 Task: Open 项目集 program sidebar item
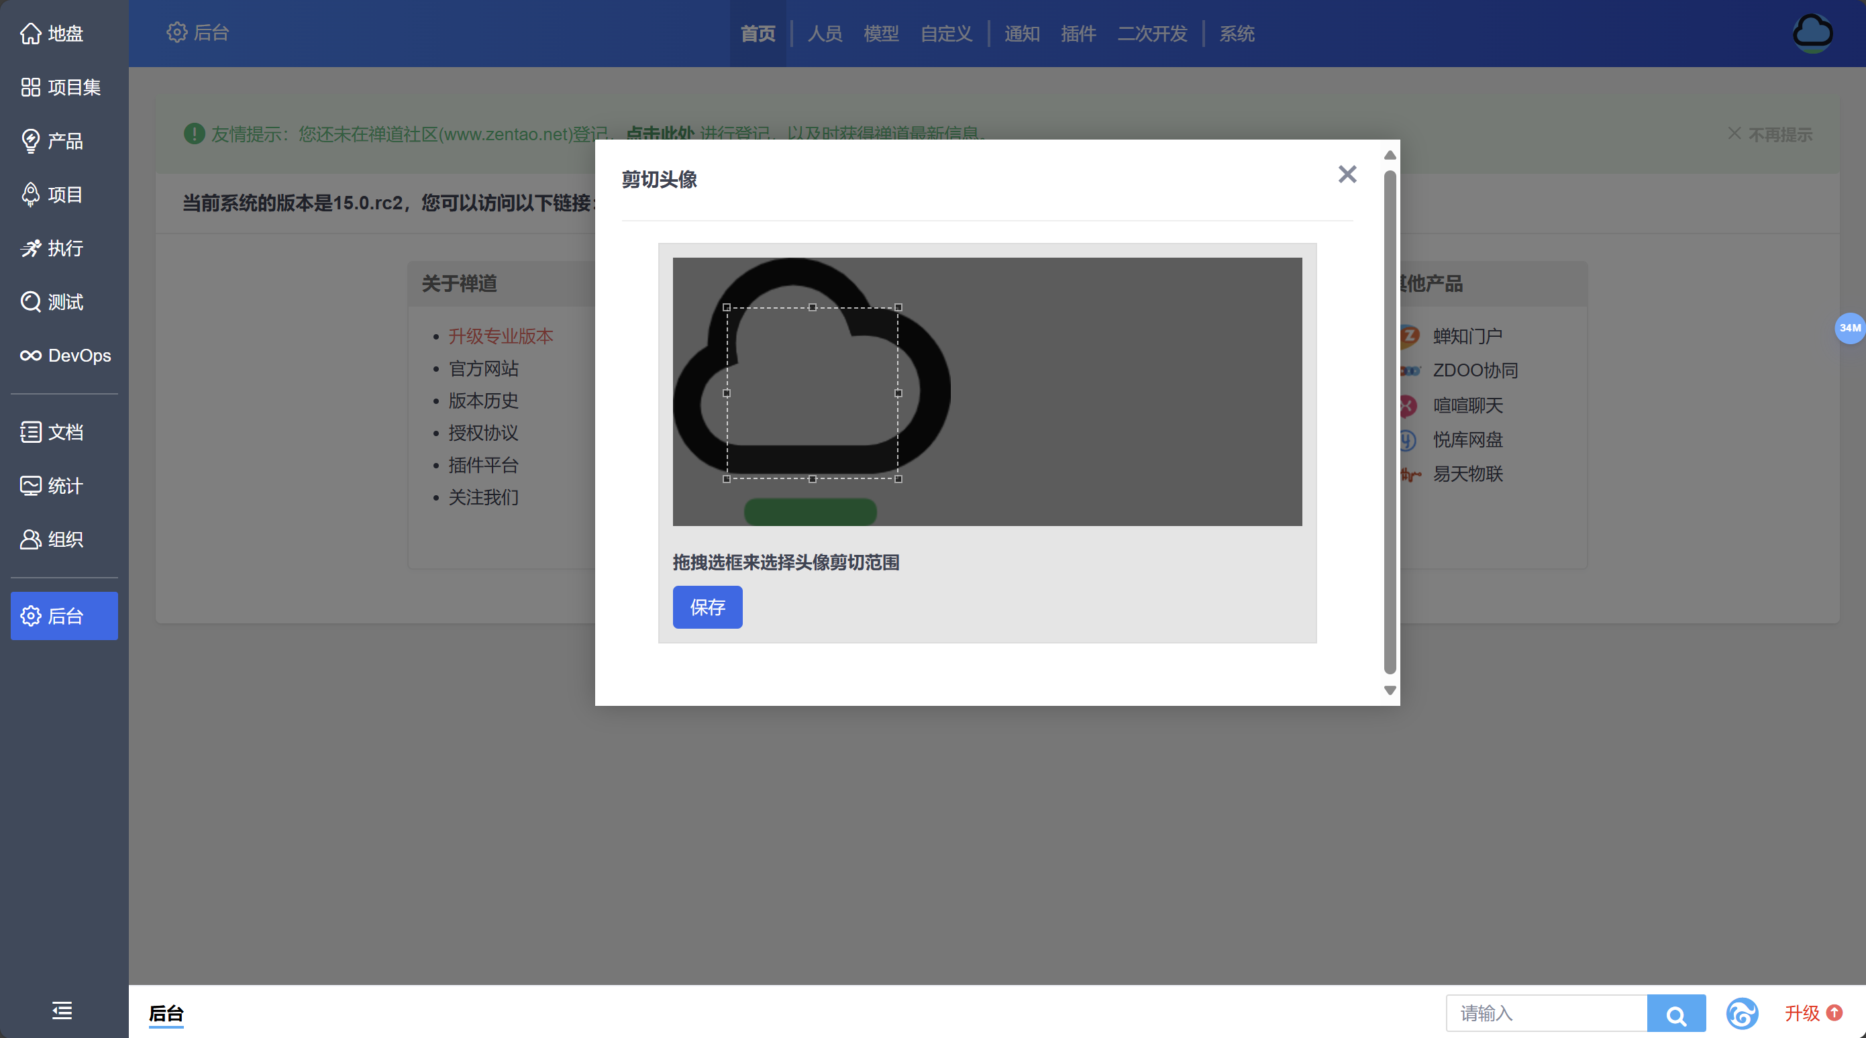[62, 87]
